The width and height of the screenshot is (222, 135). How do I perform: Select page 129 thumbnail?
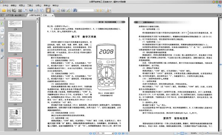pos(15,24)
